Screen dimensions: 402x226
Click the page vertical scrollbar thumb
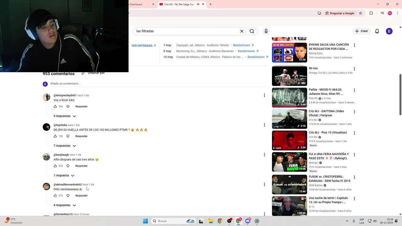[400, 94]
